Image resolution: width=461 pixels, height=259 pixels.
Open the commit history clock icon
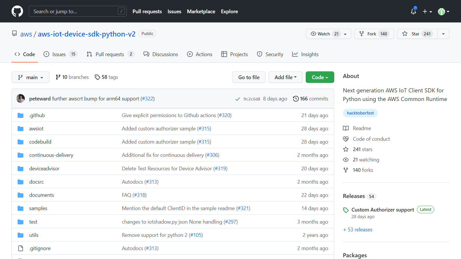click(296, 99)
